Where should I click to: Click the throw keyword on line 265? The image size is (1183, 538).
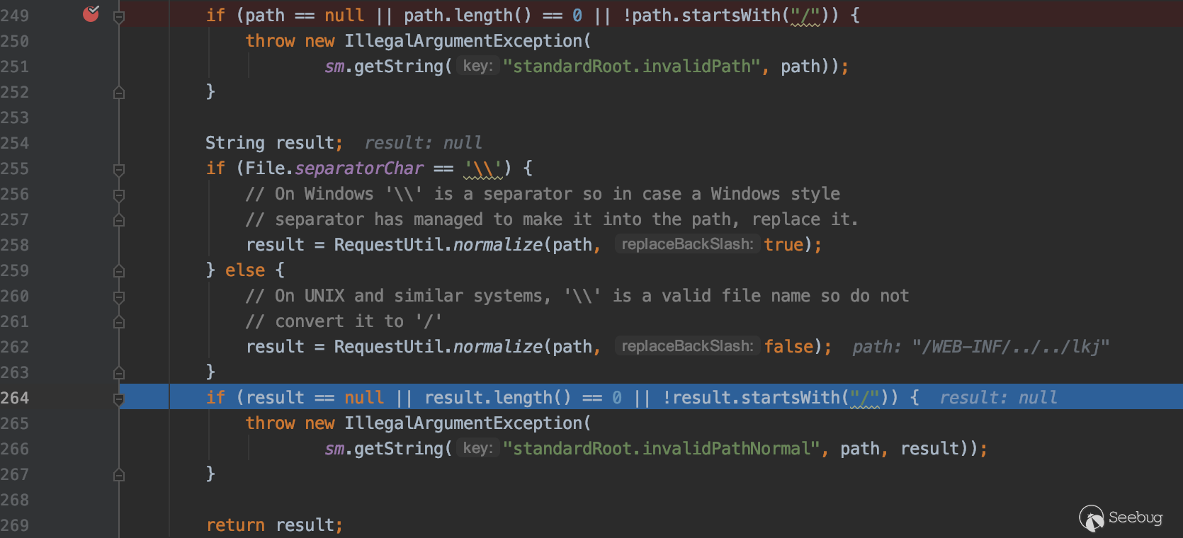click(270, 423)
